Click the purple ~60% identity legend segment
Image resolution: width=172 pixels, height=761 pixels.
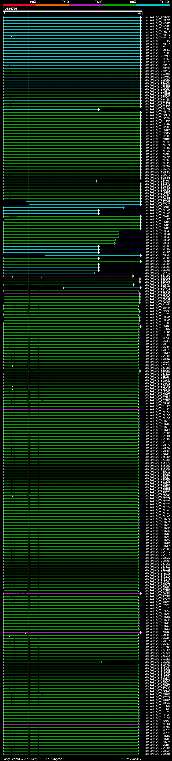pos(86,5)
